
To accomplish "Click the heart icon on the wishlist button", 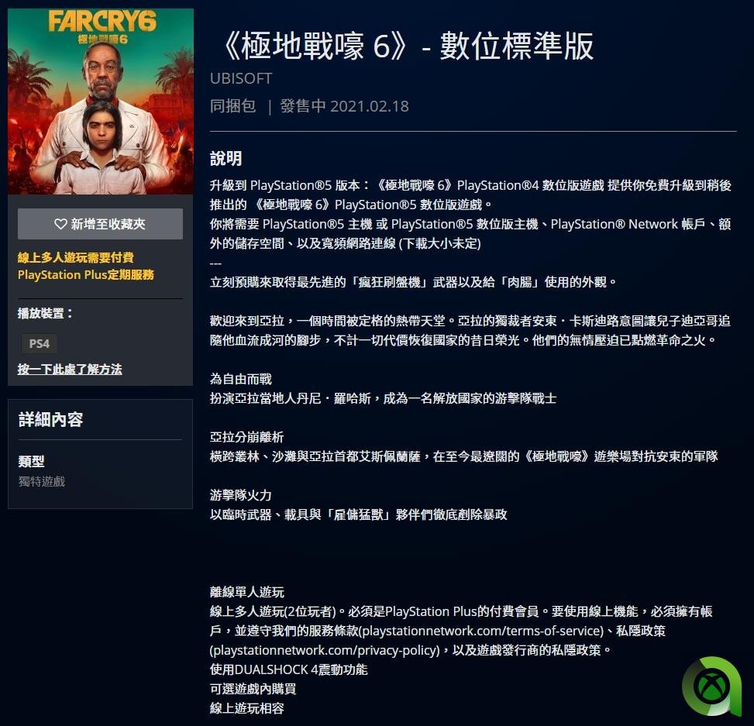I will click(60, 224).
